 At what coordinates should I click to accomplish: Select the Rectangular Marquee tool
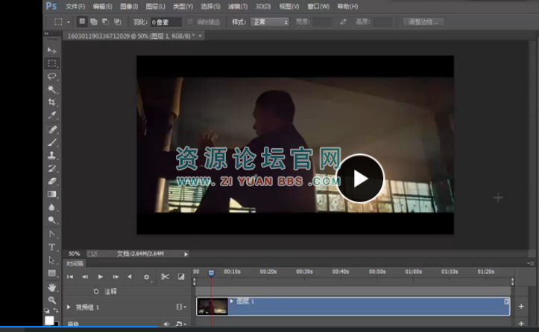(x=52, y=63)
